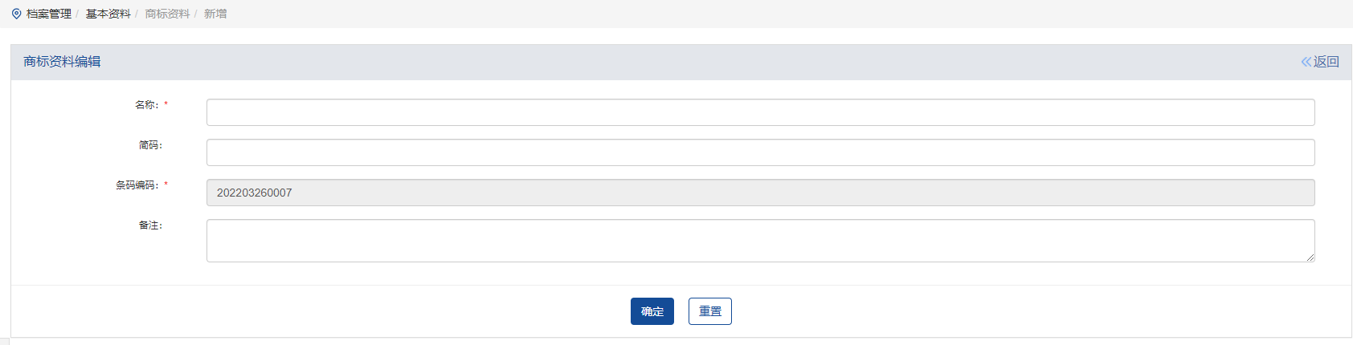Click the 商标资料编辑 panel title
The width and height of the screenshot is (1353, 345).
click(x=62, y=62)
